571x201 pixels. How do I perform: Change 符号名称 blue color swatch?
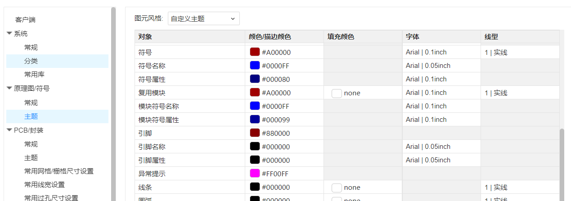(255, 66)
